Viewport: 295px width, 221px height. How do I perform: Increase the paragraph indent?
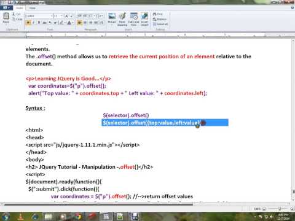pyautogui.click(x=85, y=16)
